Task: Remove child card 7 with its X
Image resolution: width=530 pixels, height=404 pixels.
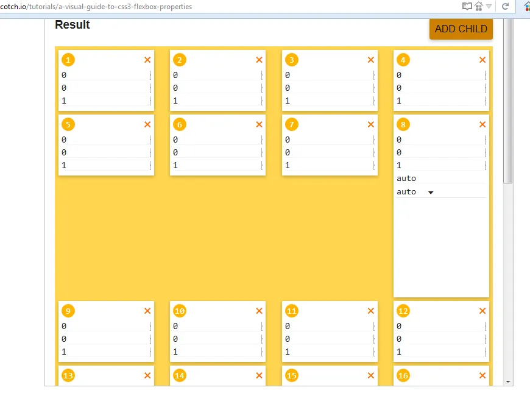Action: 371,124
